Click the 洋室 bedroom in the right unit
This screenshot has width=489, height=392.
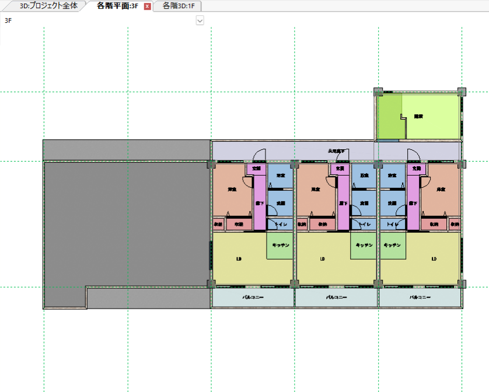tap(441, 190)
